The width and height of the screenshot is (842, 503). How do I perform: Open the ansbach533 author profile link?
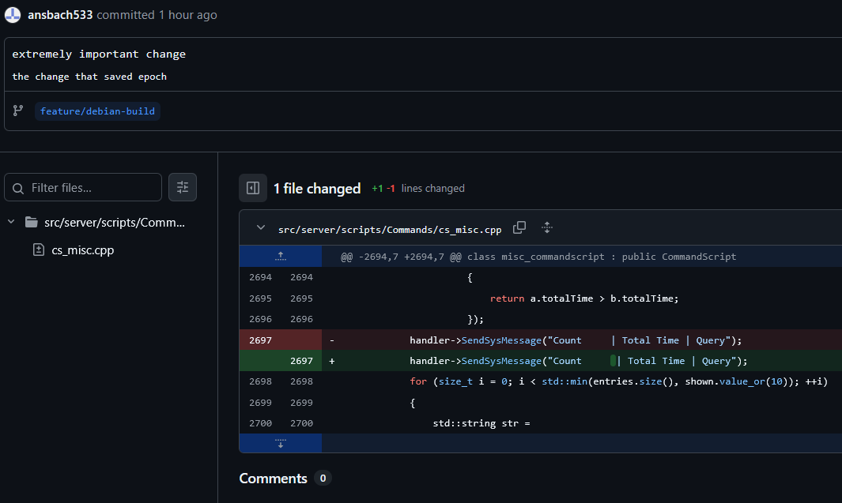60,15
